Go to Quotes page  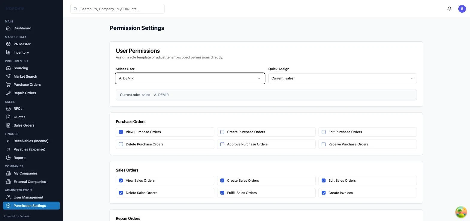(31, 117)
